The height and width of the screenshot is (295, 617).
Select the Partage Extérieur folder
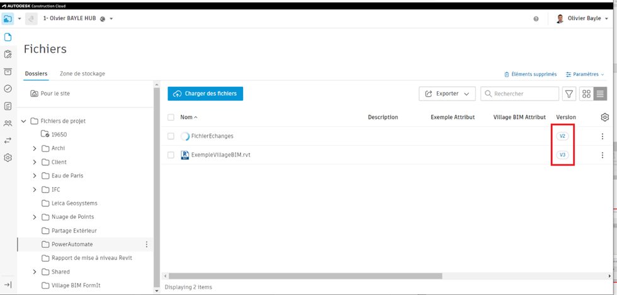point(74,230)
